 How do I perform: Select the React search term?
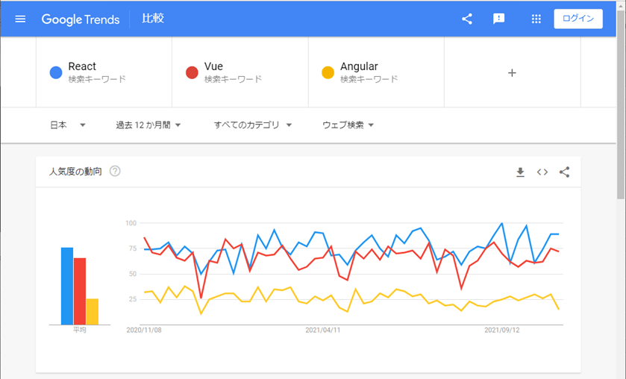82,67
